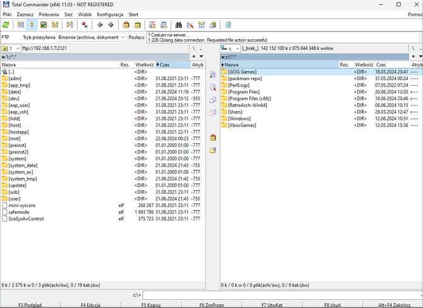Go to root with left panel backslash button
Image resolution: width=423 pixels, height=308 pixels.
tap(194, 48)
